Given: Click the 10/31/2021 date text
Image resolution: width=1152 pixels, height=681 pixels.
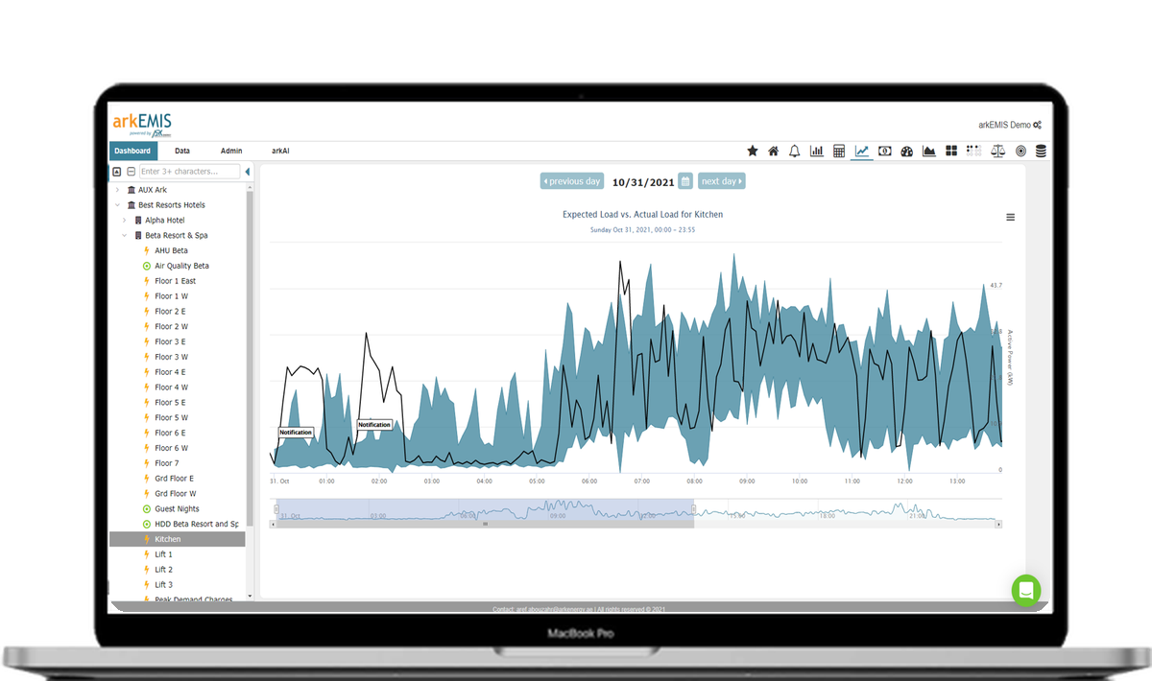Looking at the screenshot, I should [x=642, y=181].
